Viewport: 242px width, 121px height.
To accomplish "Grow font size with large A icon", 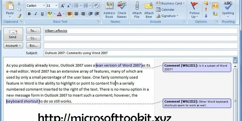I will 63,6.
